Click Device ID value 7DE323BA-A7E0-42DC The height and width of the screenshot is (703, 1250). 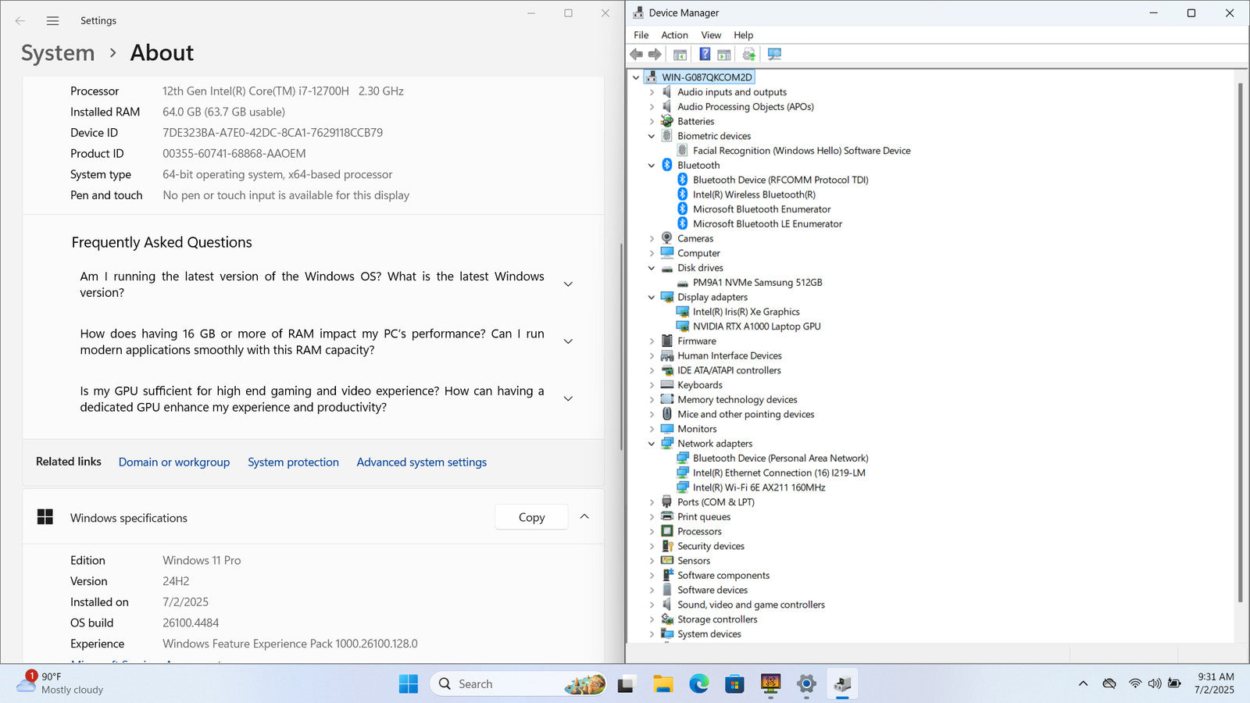point(273,133)
